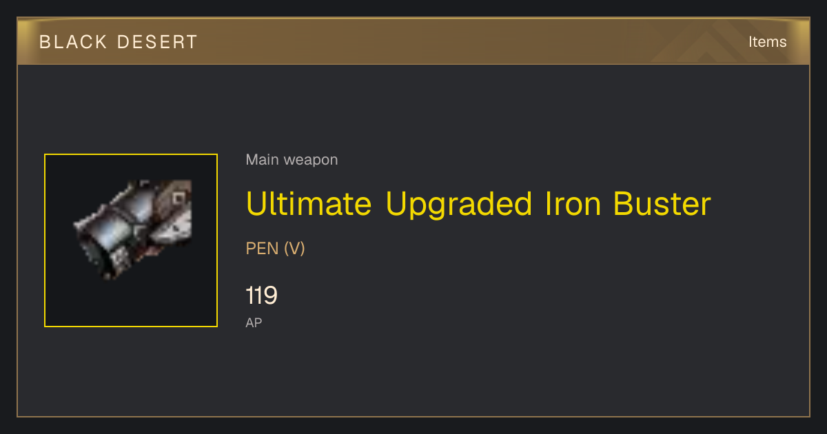Click the word Ultimate in item name

[309, 204]
